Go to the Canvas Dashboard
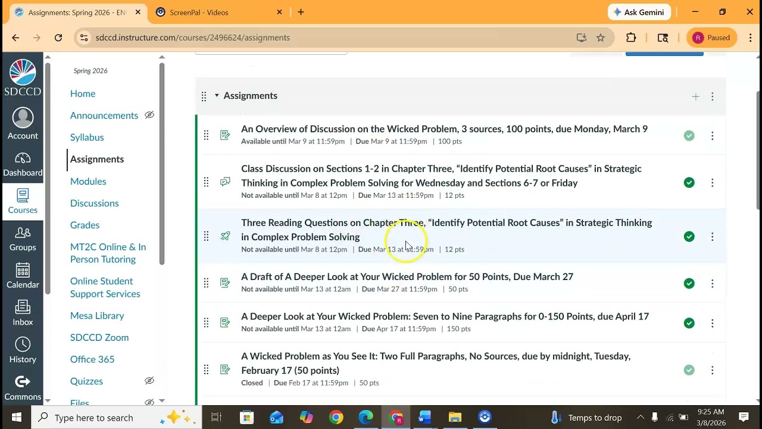The height and width of the screenshot is (429, 762). pyautogui.click(x=23, y=164)
